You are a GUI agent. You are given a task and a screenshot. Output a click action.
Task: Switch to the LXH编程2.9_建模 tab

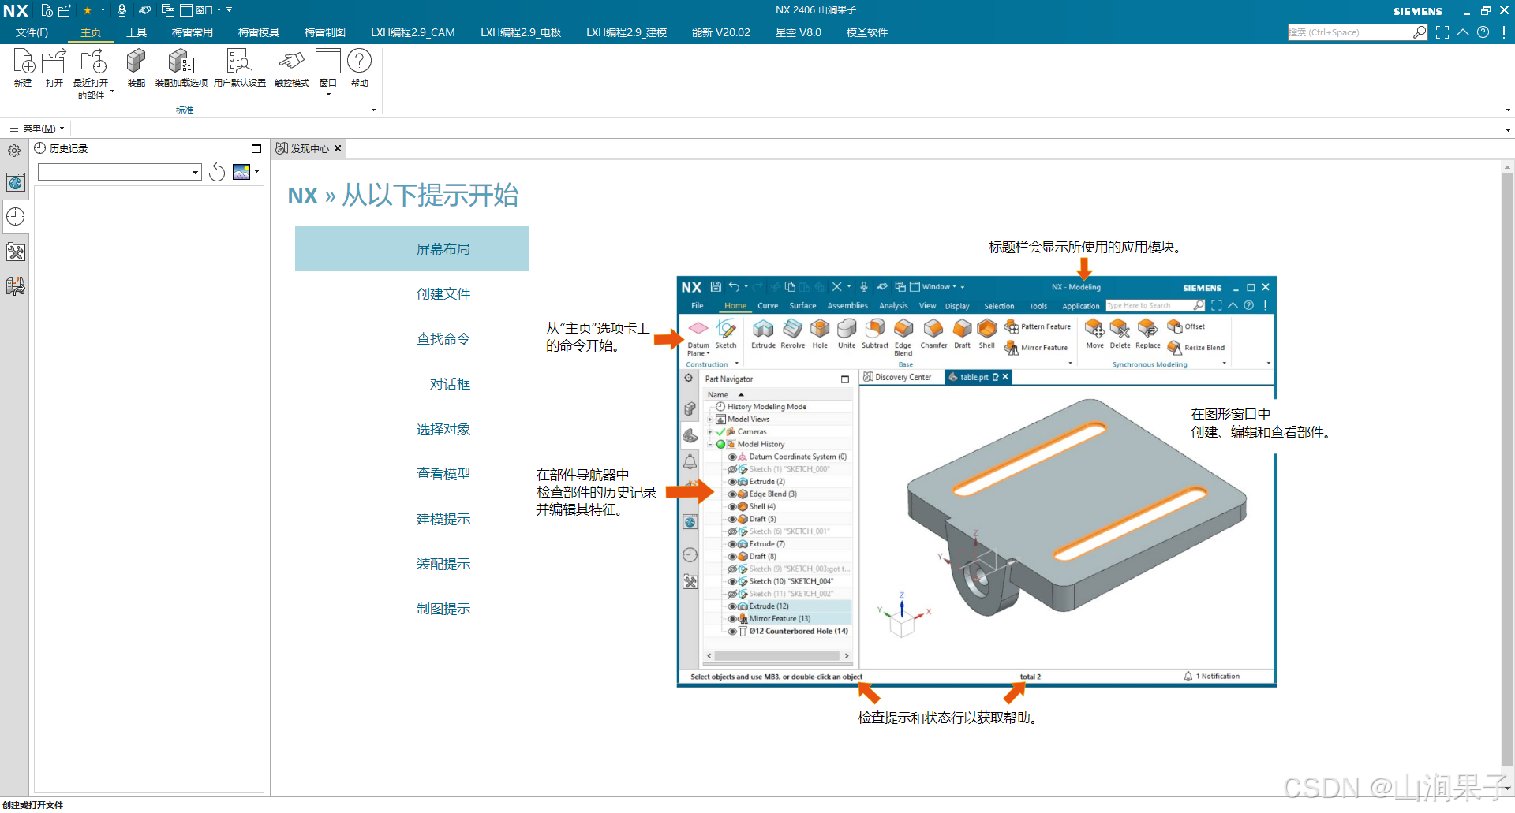627,32
